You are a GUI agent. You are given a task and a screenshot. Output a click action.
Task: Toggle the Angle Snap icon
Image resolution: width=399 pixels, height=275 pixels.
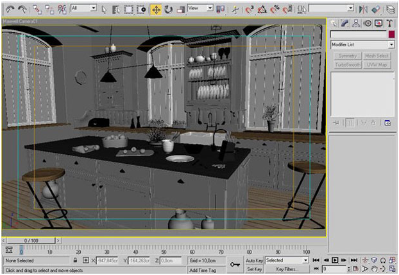(262, 10)
